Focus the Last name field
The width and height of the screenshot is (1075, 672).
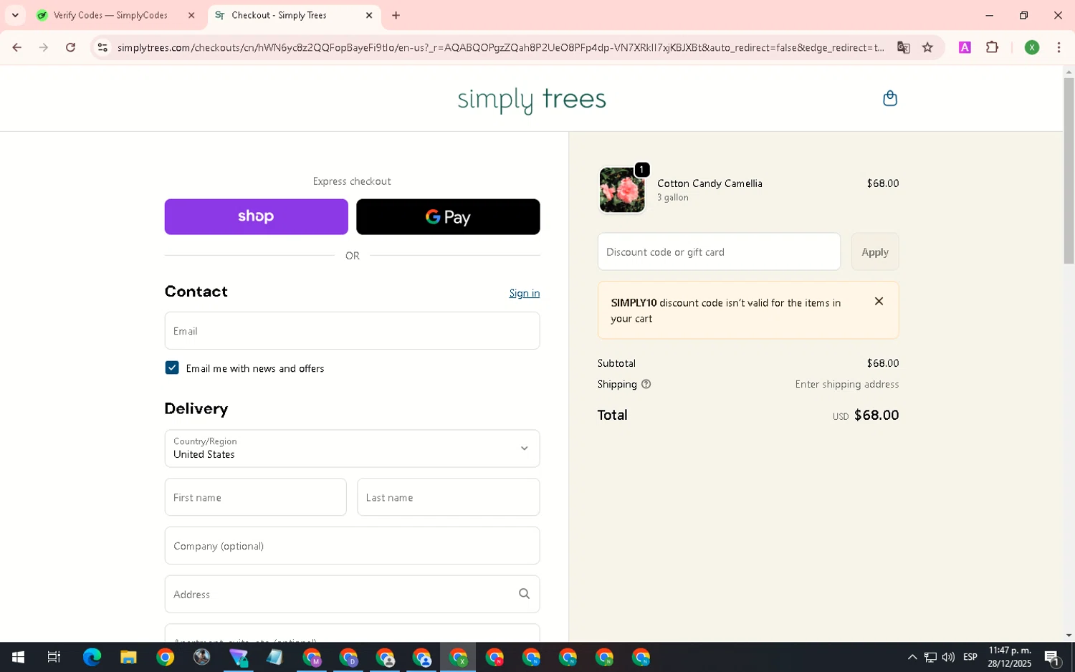[448, 497]
